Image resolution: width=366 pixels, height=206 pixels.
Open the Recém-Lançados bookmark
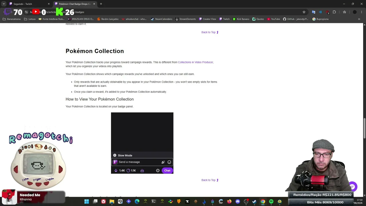click(108, 19)
